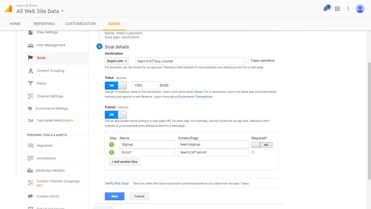The height and width of the screenshot is (209, 371).
Task: Open the Begins with match type dropdown
Action: tap(117, 61)
